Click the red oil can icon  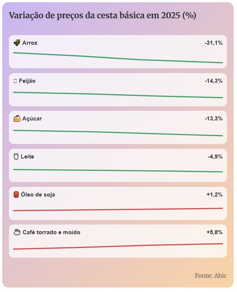16,195
